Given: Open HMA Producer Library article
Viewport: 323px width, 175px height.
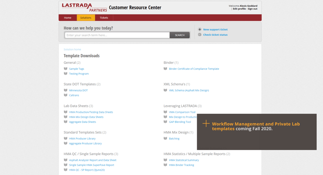Looking at the screenshot, I should 82,139.
